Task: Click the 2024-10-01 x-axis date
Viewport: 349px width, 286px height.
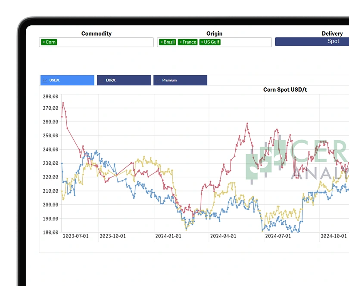Action: pos(333,236)
